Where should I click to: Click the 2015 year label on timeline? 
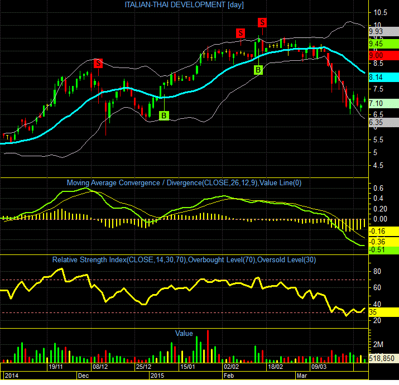[157, 376]
